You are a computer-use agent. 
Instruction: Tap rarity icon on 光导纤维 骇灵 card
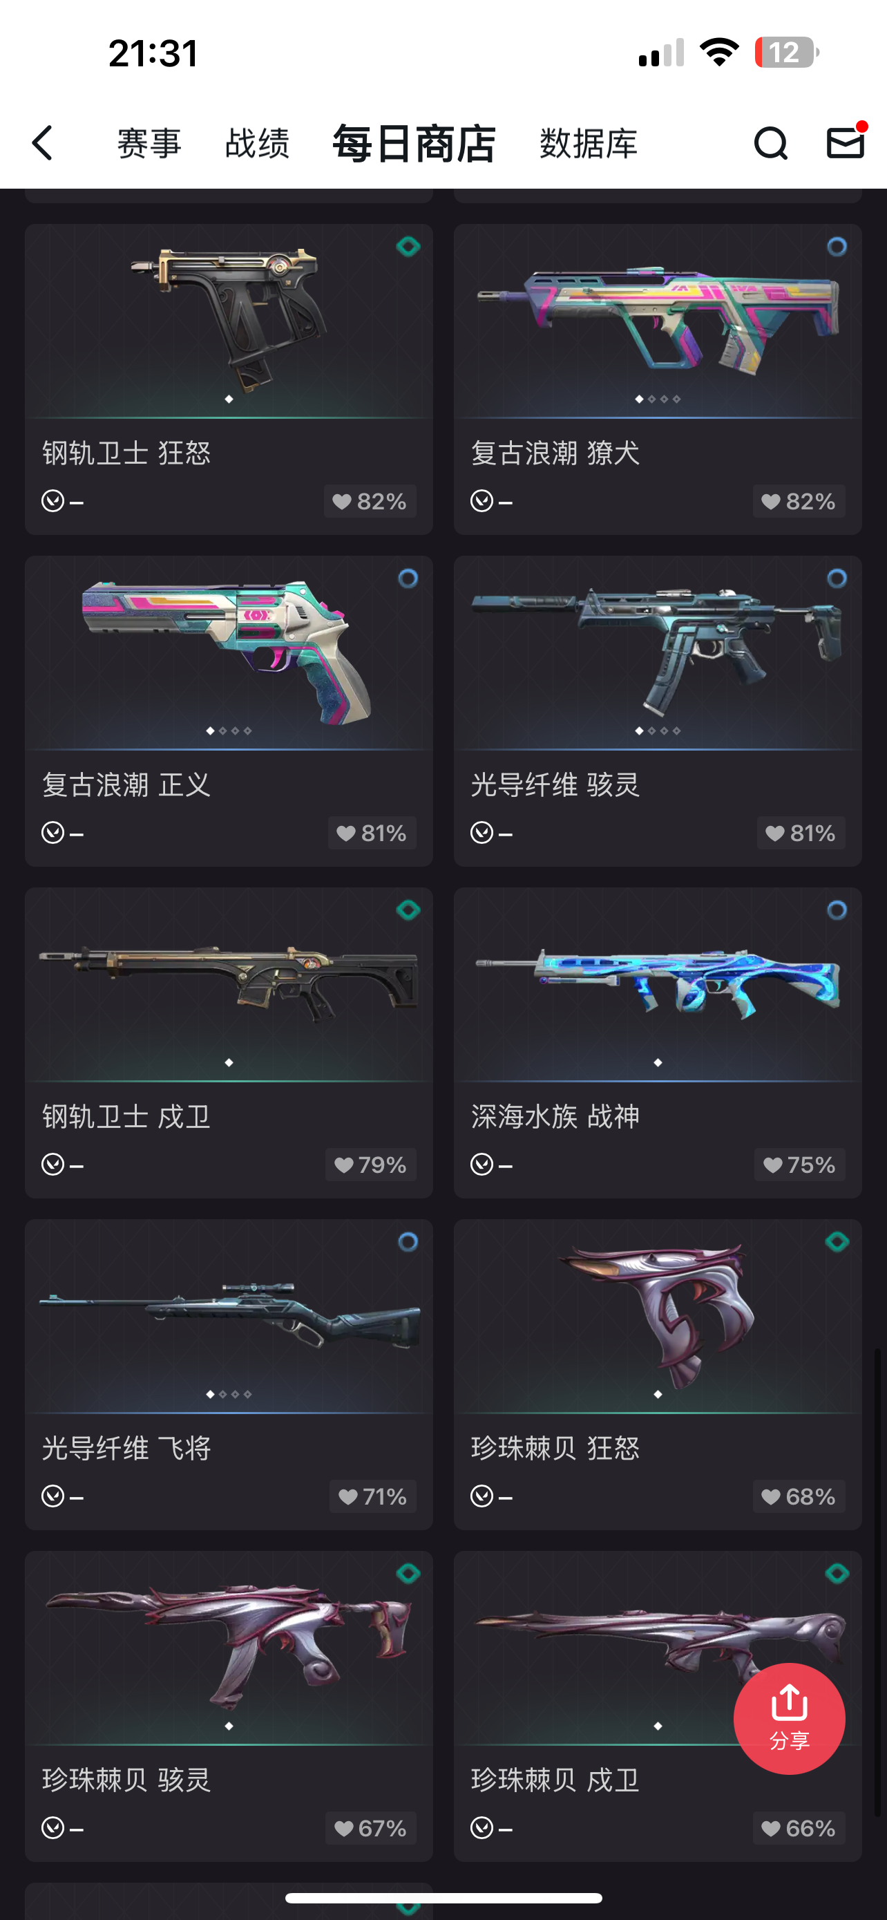[837, 578]
